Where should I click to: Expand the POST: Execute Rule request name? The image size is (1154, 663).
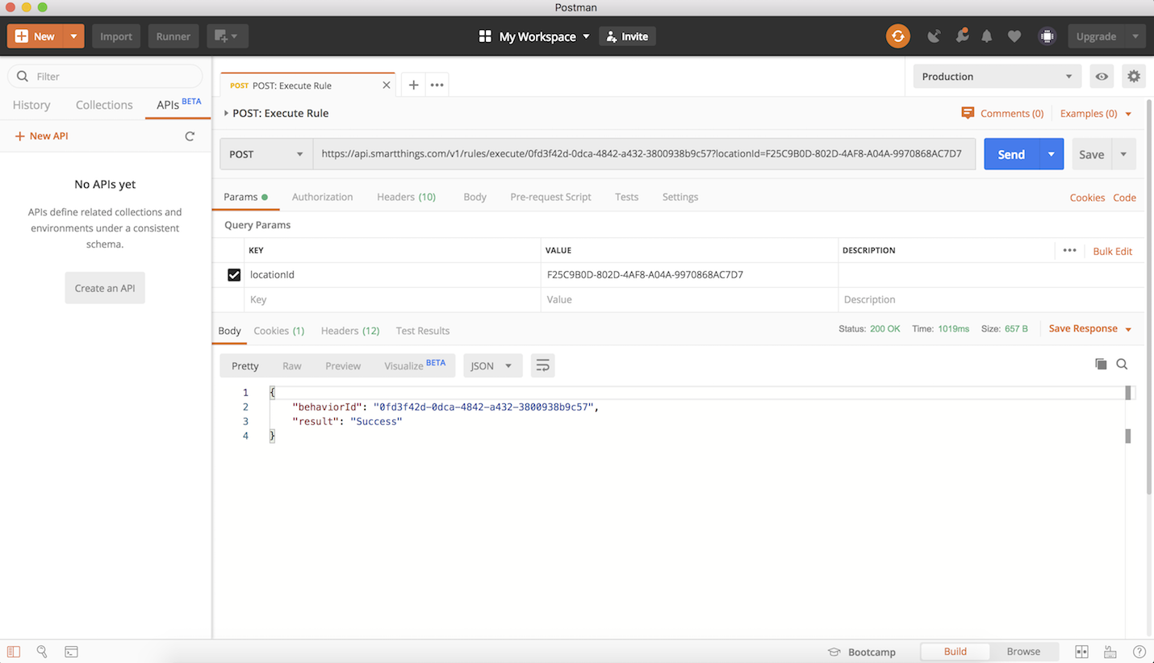[x=226, y=114]
